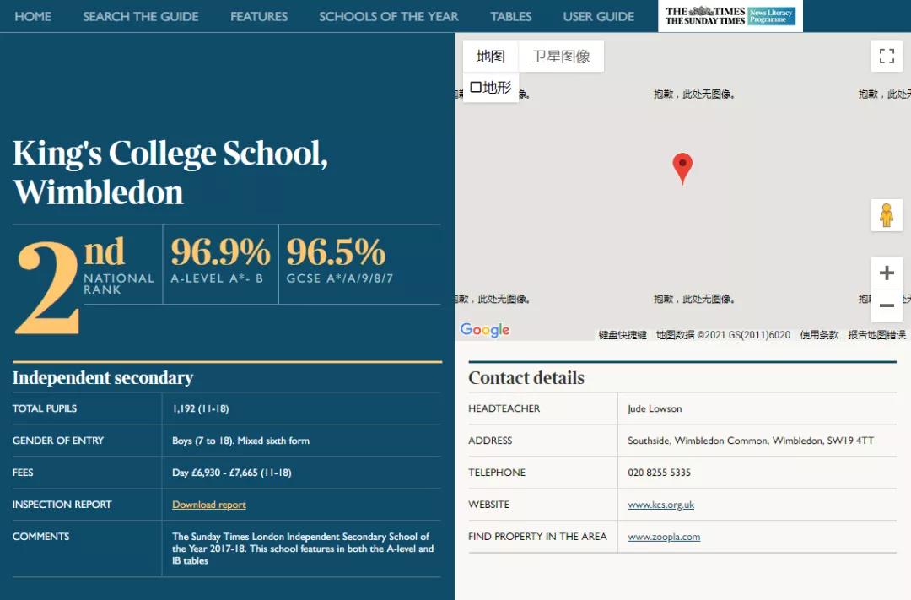Click the Sunday Times school comments text
The height and width of the screenshot is (600, 911).
pos(303,549)
